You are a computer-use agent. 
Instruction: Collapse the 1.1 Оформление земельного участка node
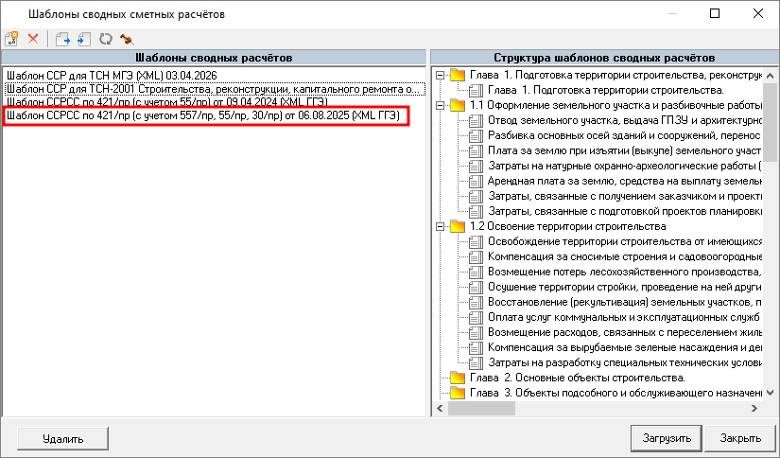pos(441,106)
